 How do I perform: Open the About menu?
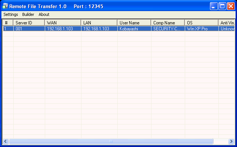coord(44,14)
